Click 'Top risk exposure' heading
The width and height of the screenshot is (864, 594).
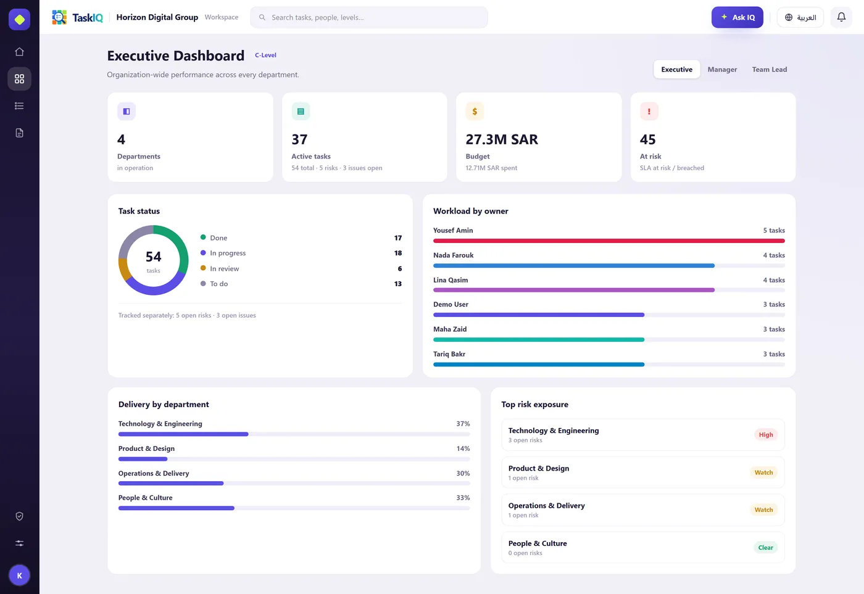(535, 405)
